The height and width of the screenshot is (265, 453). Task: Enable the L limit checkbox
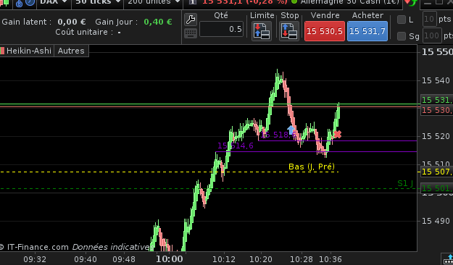[x=402, y=20]
